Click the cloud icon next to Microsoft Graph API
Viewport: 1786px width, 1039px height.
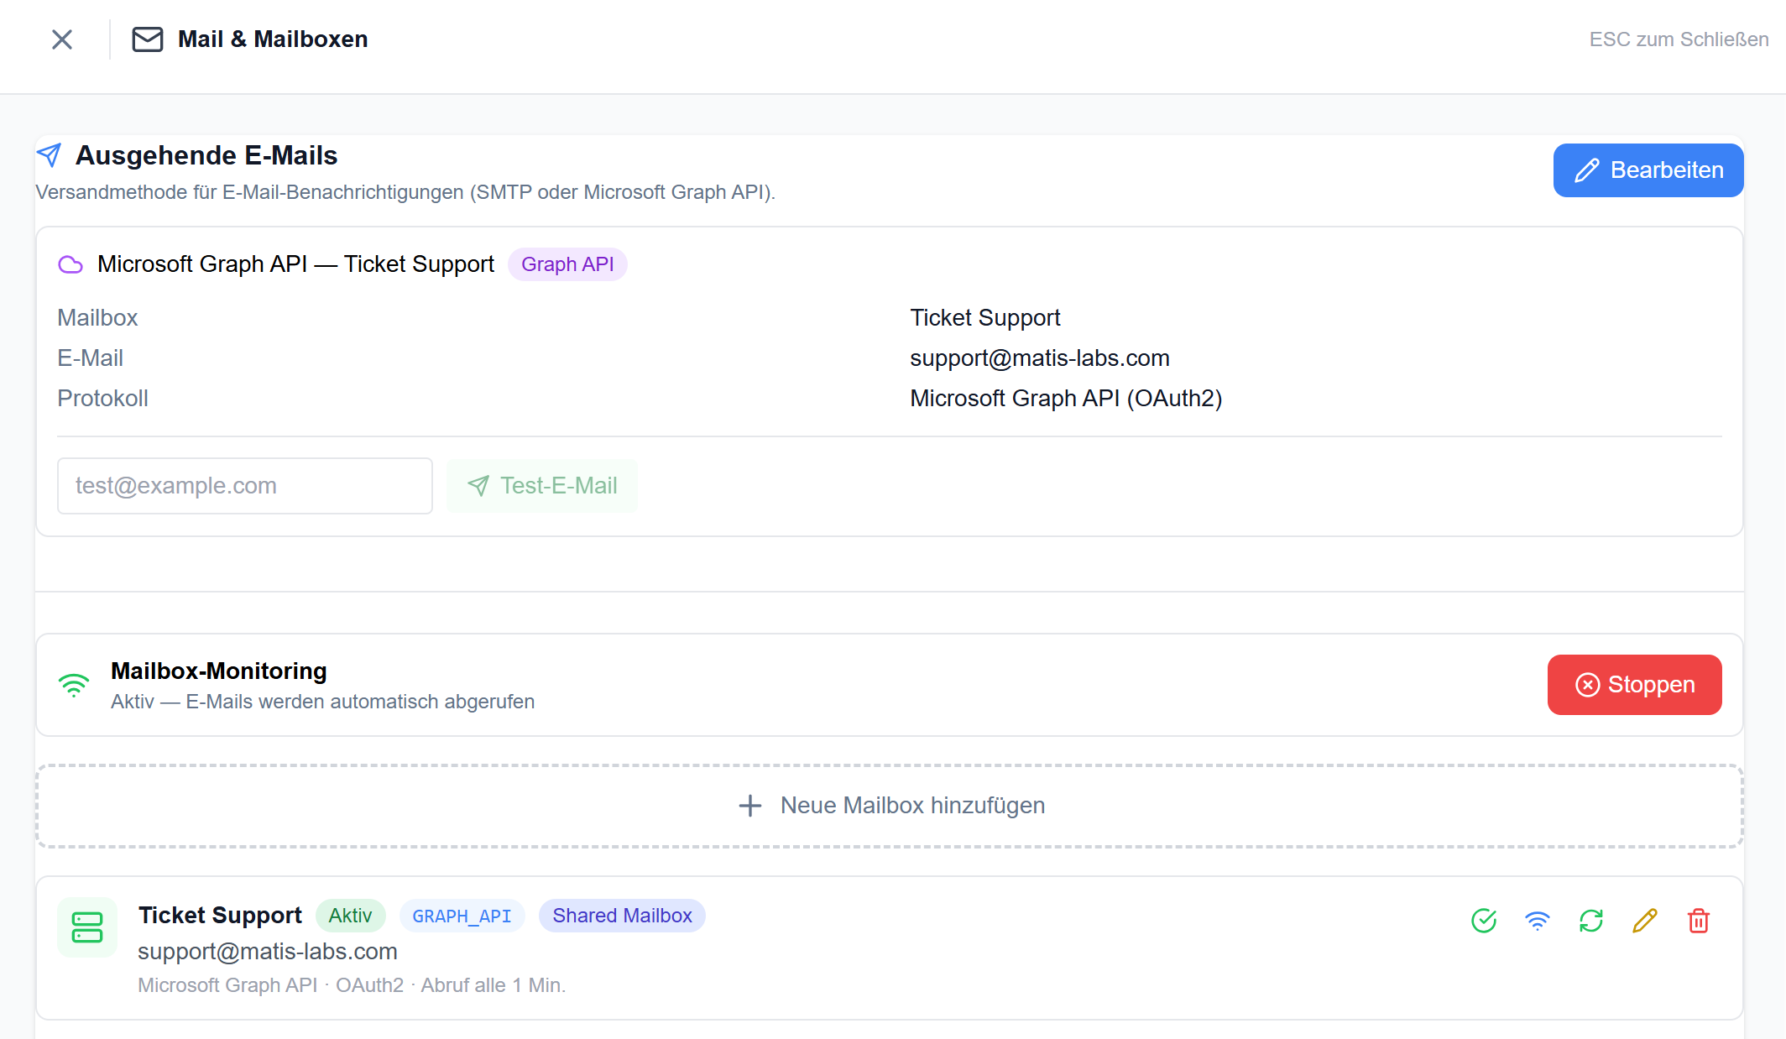click(x=70, y=264)
